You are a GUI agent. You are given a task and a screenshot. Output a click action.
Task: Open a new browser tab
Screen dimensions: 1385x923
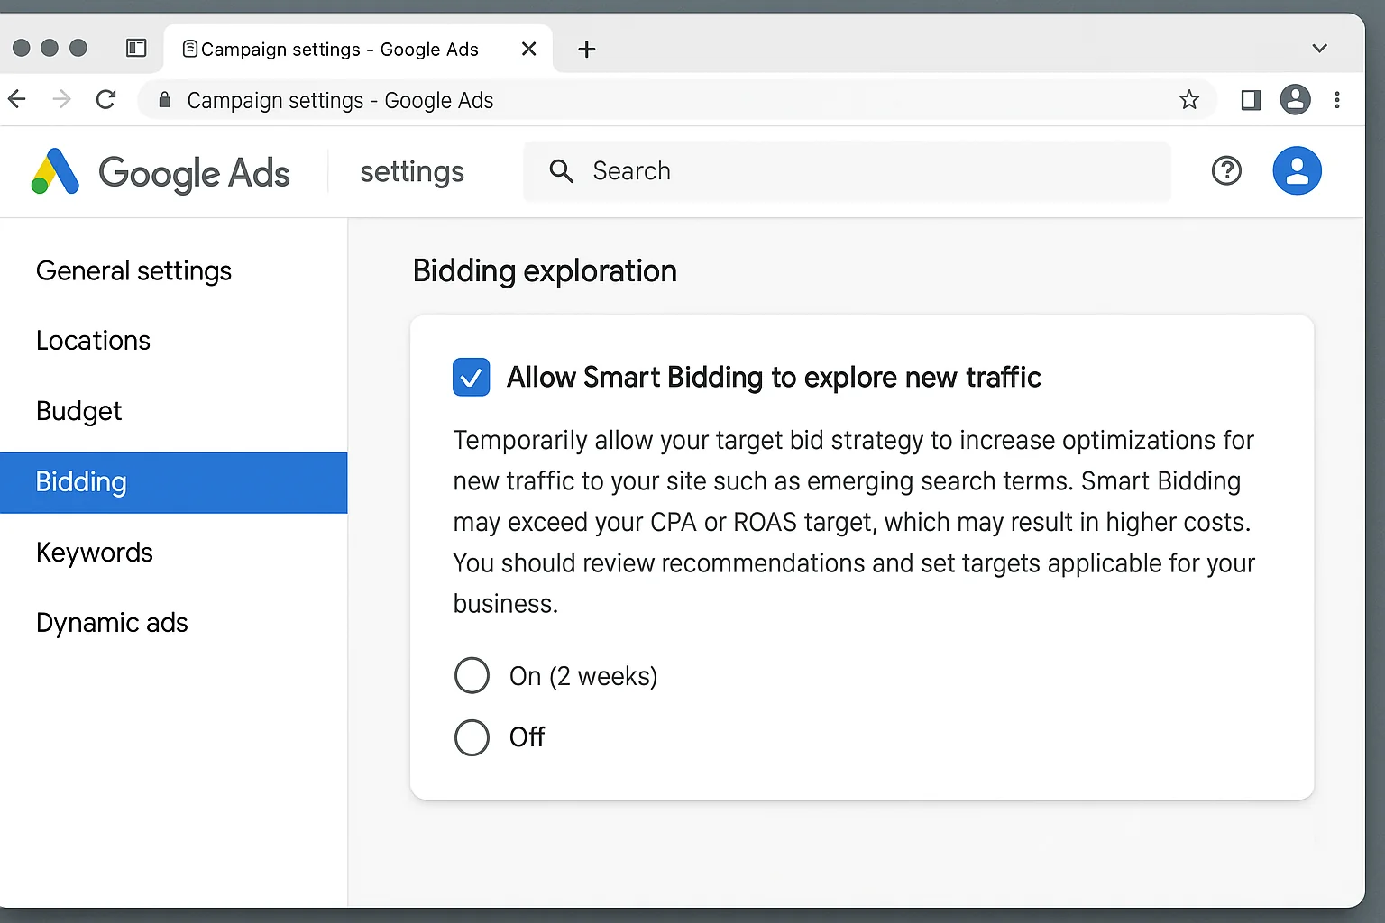(586, 49)
